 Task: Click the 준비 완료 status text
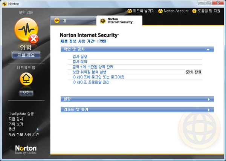coord(194,72)
